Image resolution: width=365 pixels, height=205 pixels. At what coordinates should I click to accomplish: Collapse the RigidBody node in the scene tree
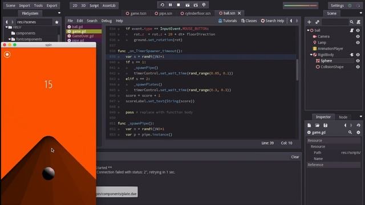click(311, 55)
